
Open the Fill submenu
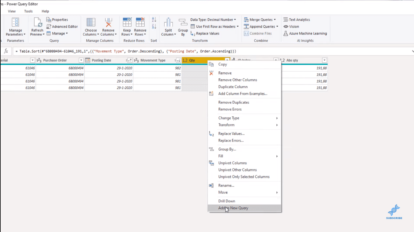point(245,156)
